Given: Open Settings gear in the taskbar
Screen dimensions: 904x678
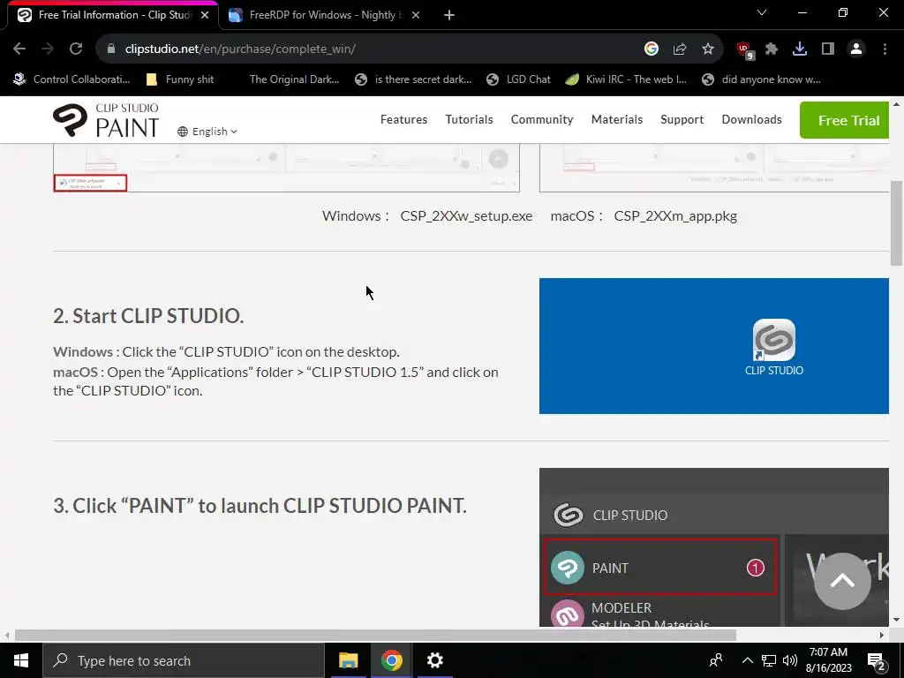Looking at the screenshot, I should coord(434,660).
